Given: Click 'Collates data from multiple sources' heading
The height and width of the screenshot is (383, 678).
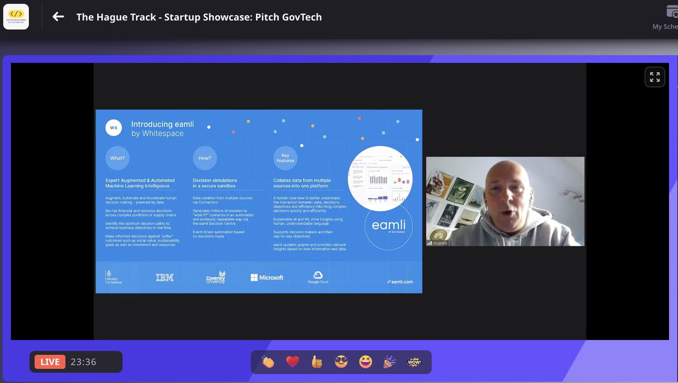Looking at the screenshot, I should click(x=302, y=183).
